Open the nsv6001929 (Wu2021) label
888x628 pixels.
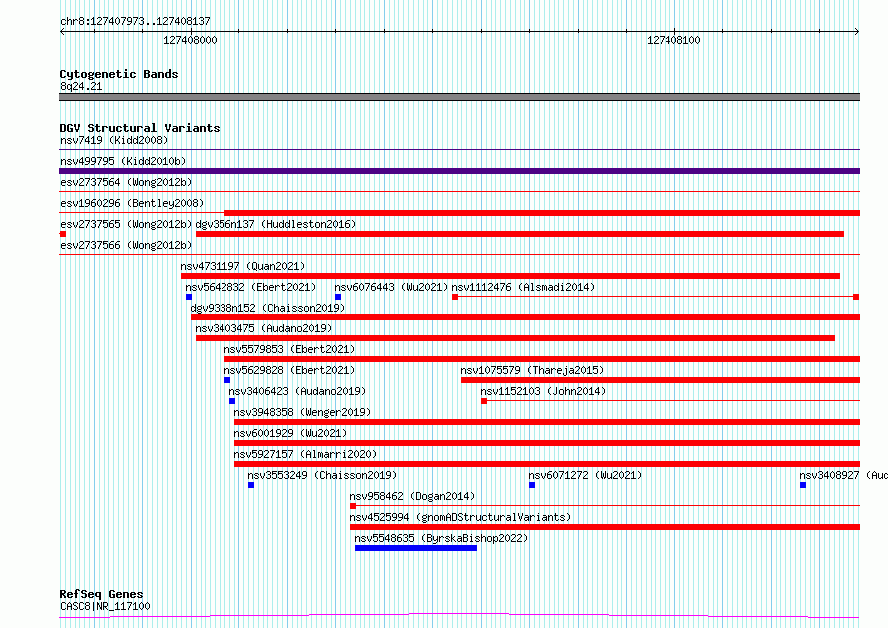[x=290, y=433]
